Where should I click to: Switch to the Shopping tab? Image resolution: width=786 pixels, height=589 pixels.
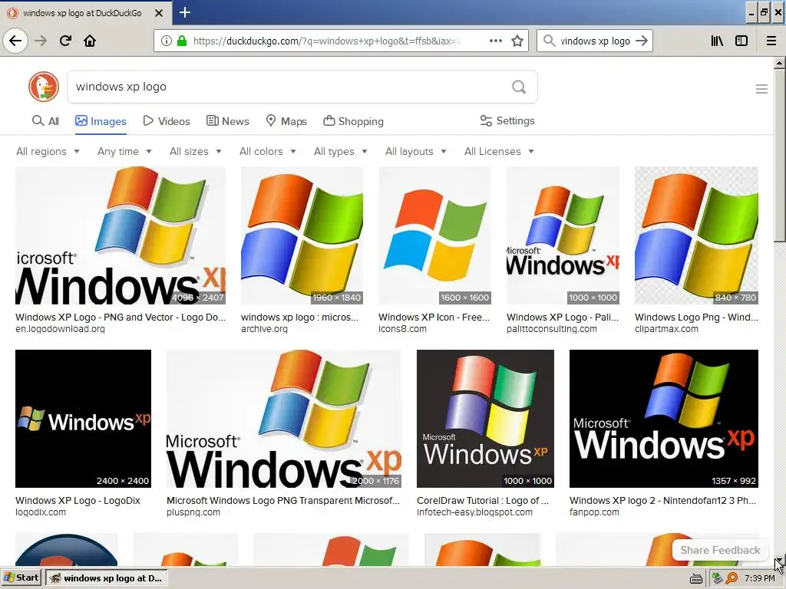[x=353, y=121]
